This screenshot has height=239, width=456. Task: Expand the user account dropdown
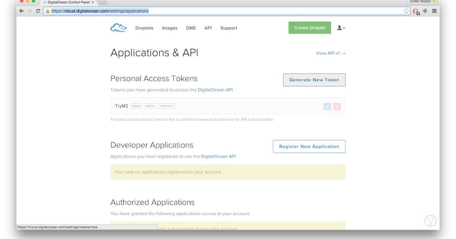coord(341,28)
